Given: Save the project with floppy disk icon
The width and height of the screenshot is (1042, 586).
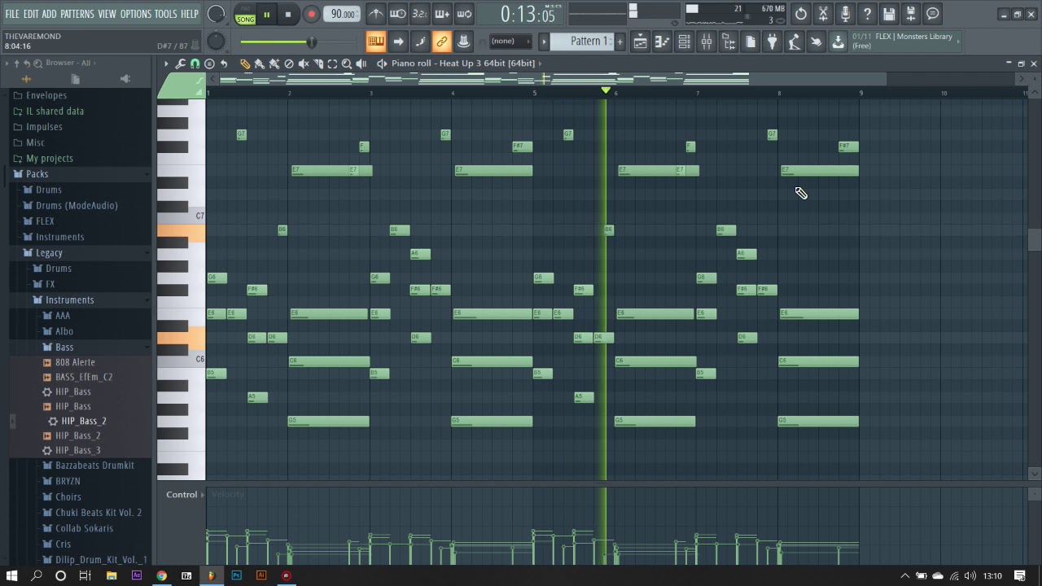Looking at the screenshot, I should point(889,14).
